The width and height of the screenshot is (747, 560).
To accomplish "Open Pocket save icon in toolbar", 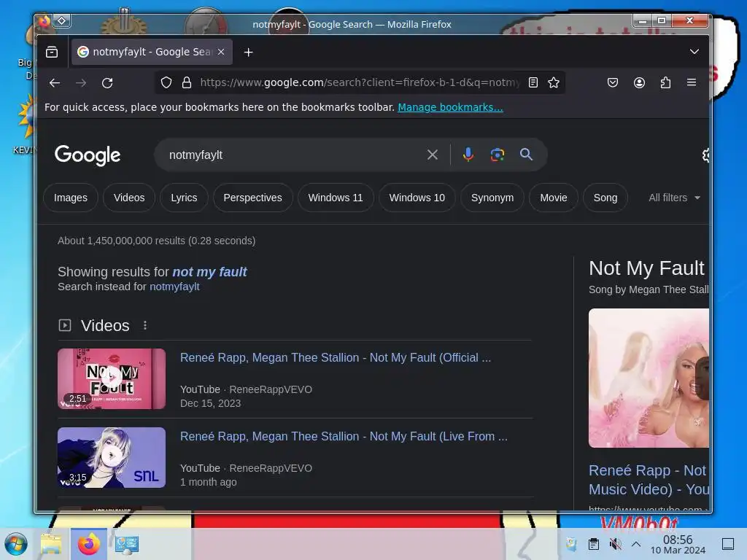I will pyautogui.click(x=613, y=83).
